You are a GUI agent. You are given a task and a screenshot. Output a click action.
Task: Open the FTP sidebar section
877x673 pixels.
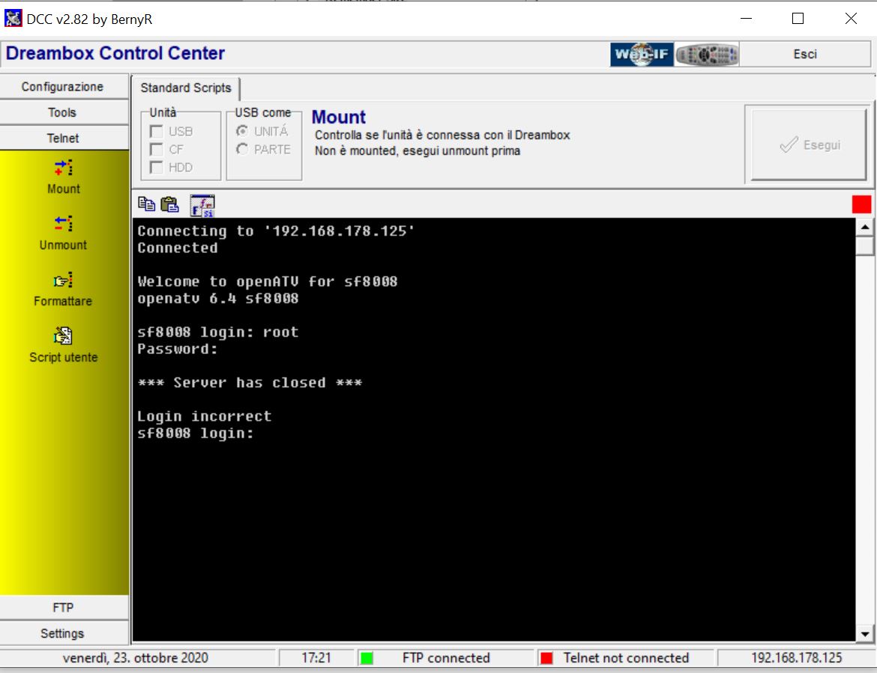pyautogui.click(x=64, y=608)
